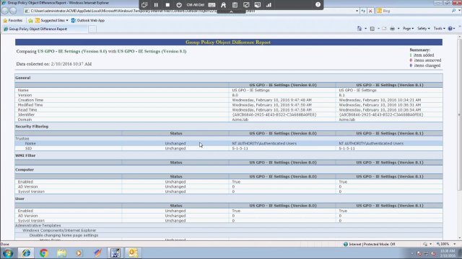Viewport: 462px width, 259px height.
Task: Click the 'items removed' summary entry
Action: (425, 60)
